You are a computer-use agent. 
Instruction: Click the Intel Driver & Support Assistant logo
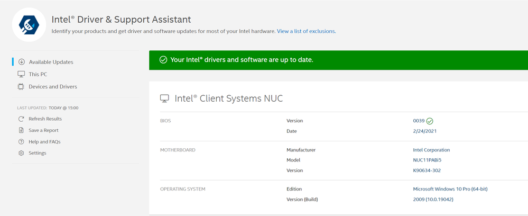coord(29,25)
